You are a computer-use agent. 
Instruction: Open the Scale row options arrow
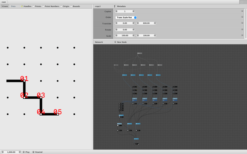[x=242, y=35]
